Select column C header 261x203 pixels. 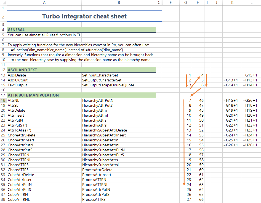[159, 2]
